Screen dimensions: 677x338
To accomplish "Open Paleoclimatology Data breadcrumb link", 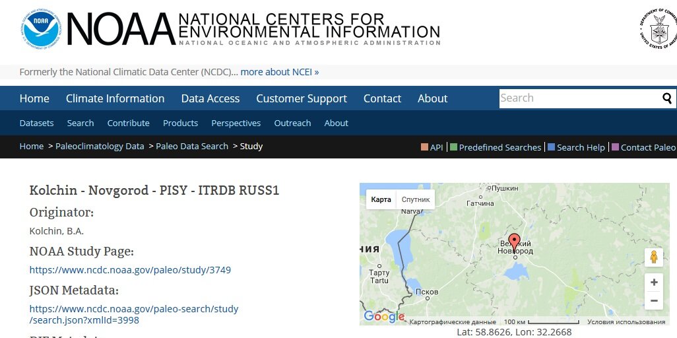I will [x=100, y=146].
